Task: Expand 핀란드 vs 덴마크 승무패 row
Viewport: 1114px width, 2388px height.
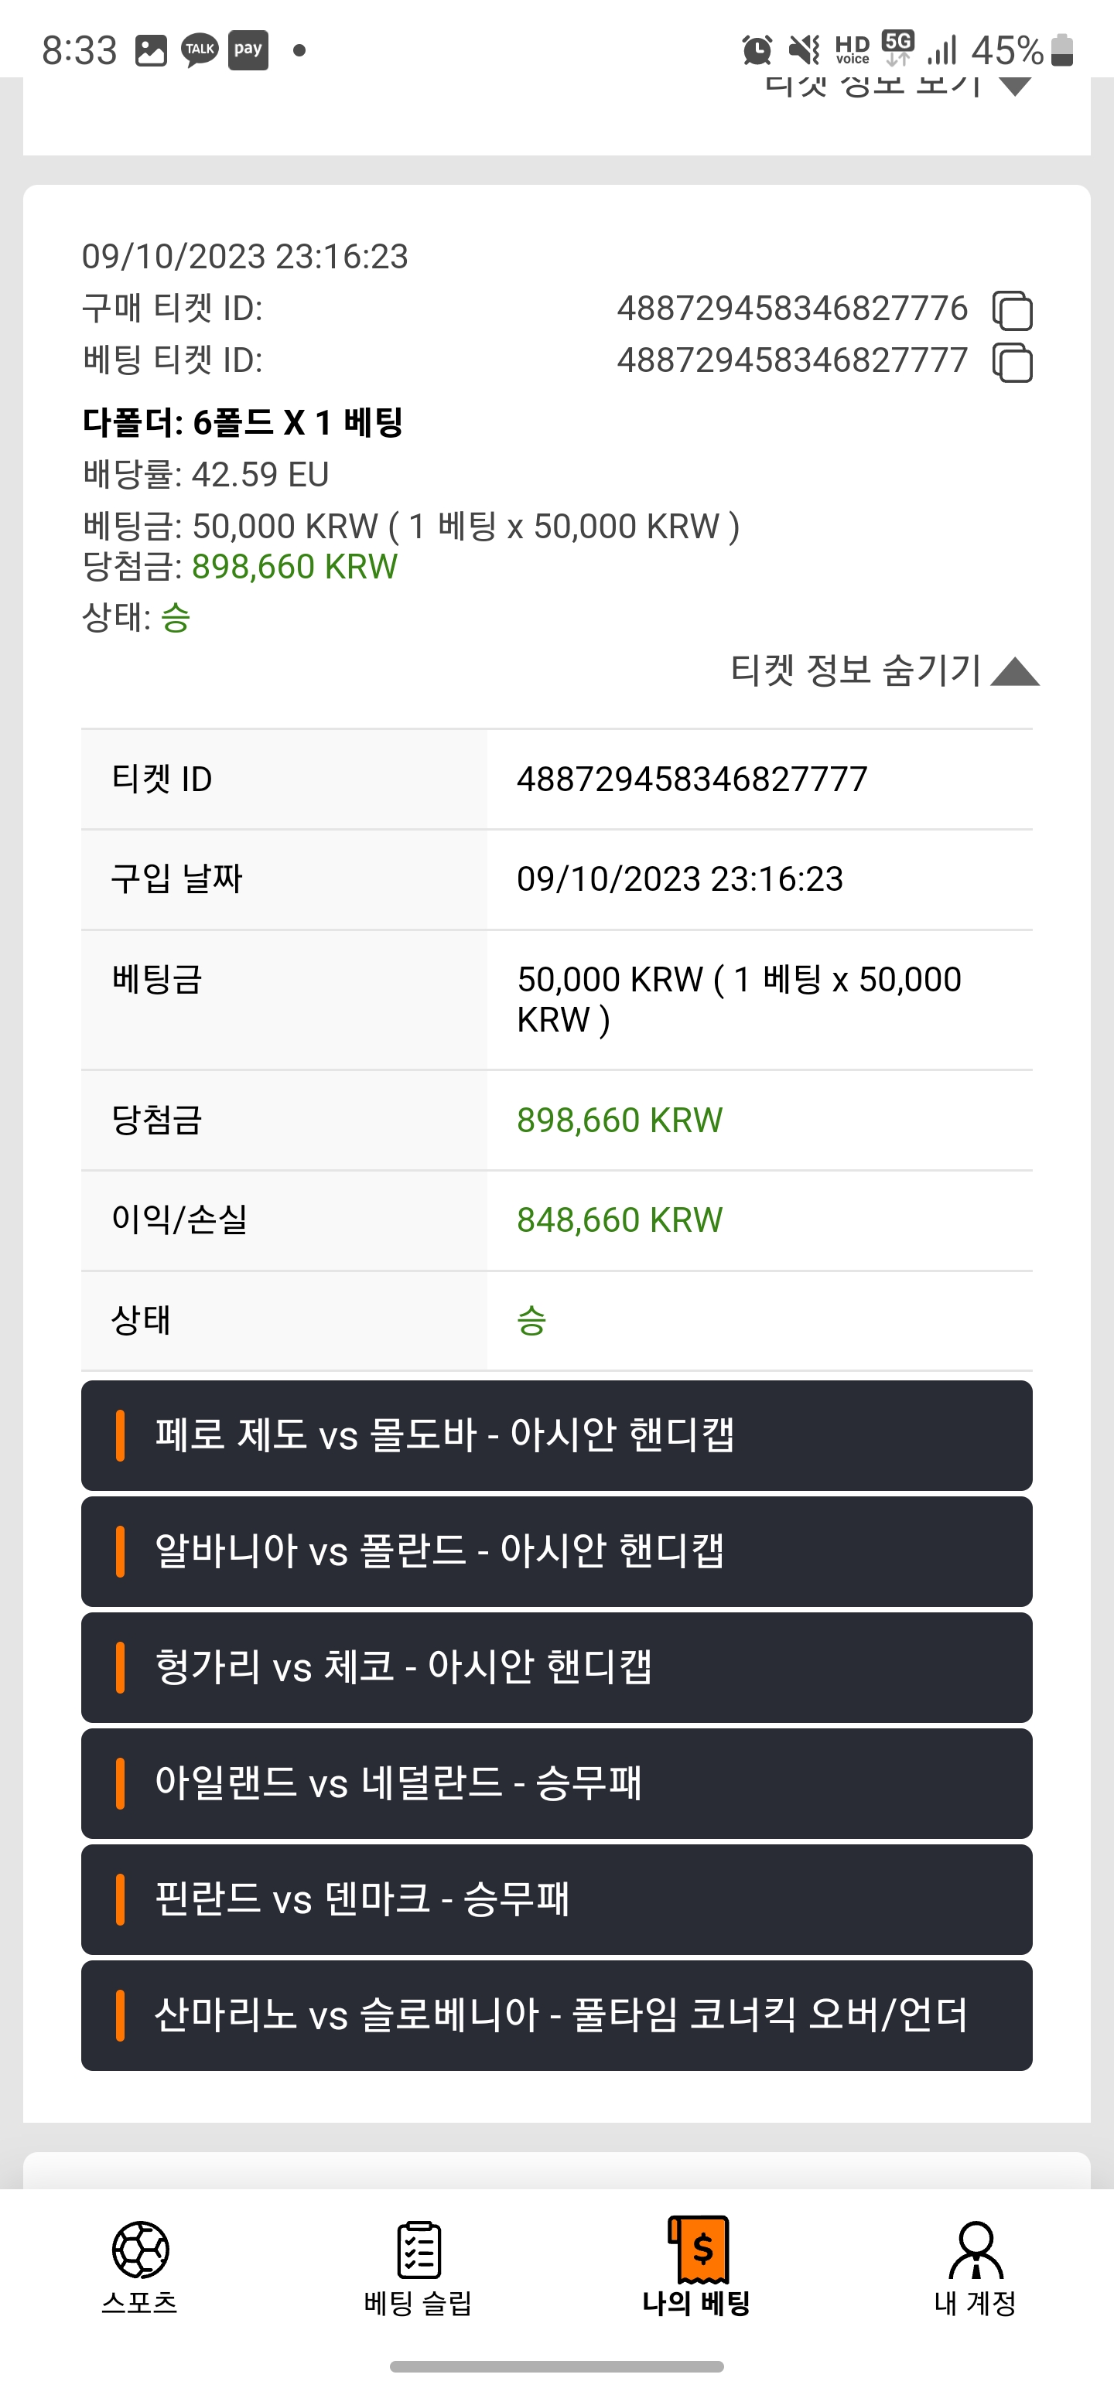Action: tap(556, 1899)
